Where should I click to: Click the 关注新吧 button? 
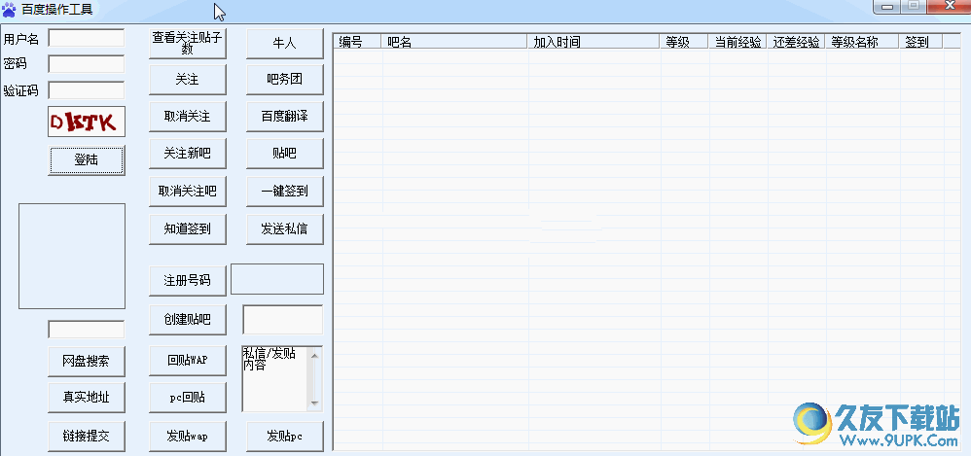tap(187, 154)
